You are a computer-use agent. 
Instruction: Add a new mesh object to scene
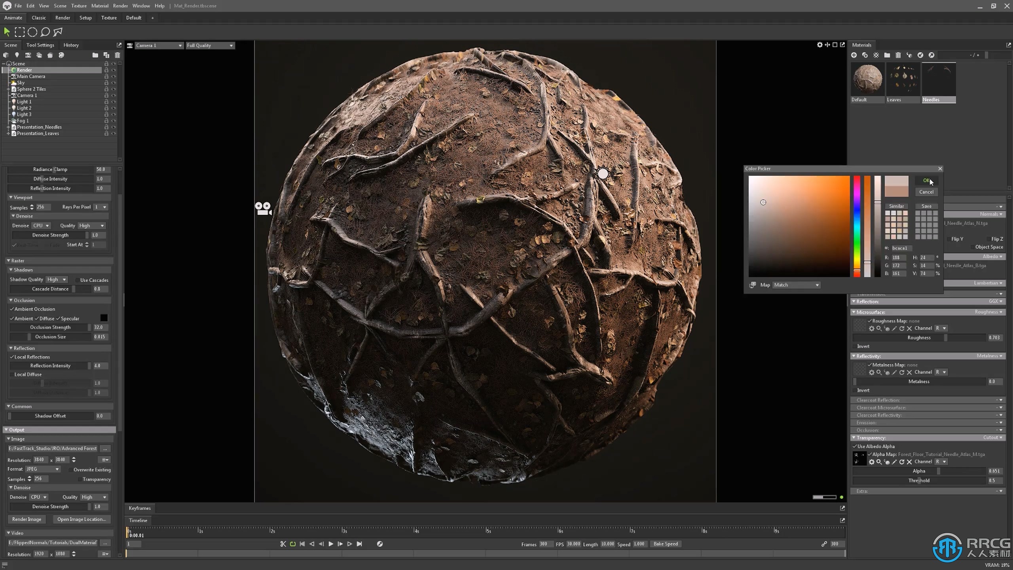(6, 55)
